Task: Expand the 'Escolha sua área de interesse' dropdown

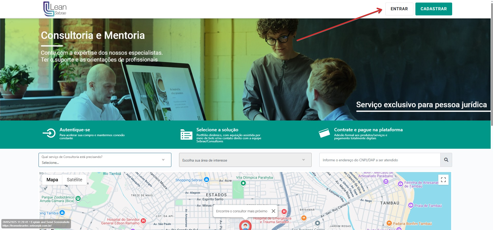Action: (245, 160)
